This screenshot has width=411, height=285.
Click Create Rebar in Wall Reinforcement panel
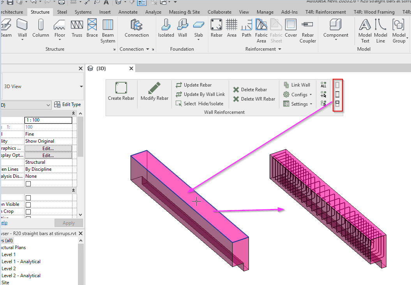coord(121,91)
